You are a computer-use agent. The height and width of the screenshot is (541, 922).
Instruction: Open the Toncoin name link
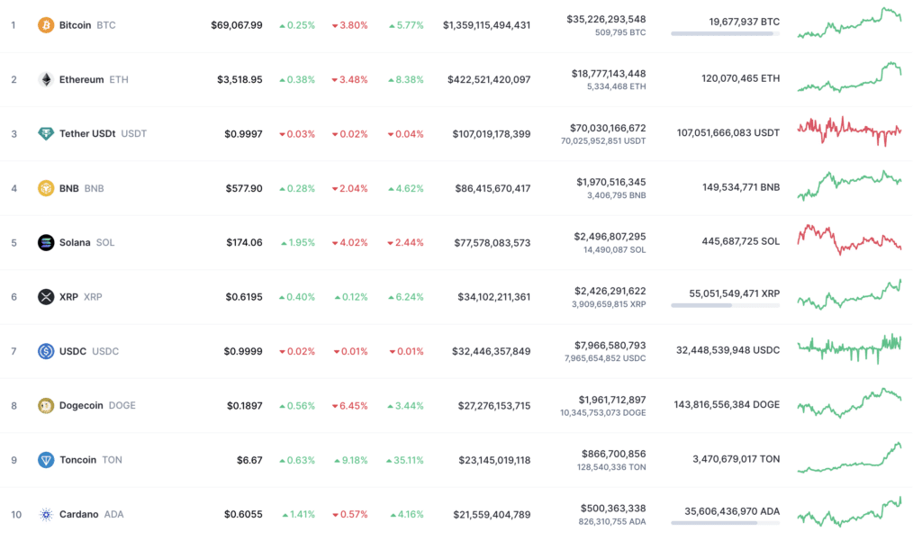(77, 460)
